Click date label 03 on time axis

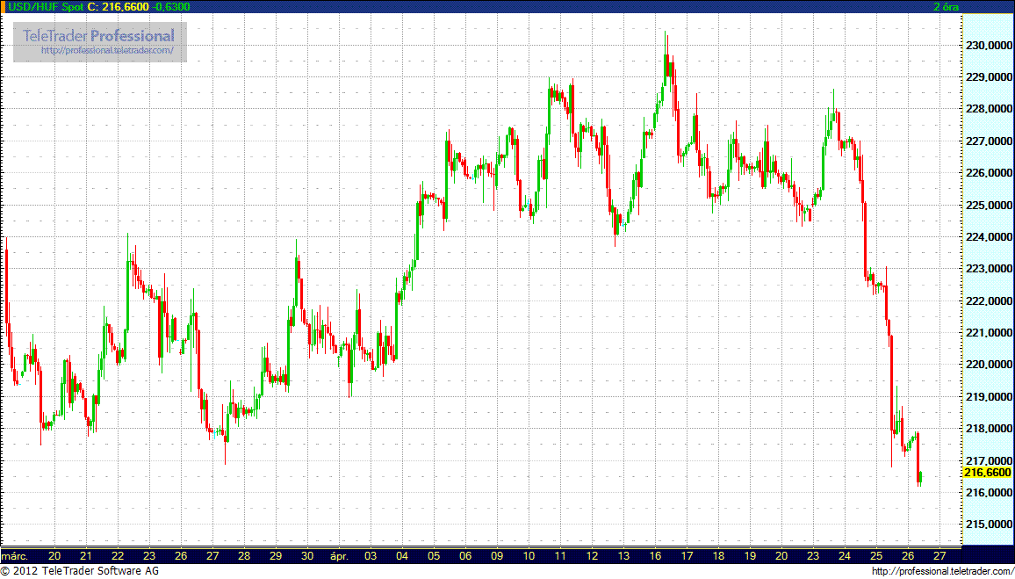point(371,556)
